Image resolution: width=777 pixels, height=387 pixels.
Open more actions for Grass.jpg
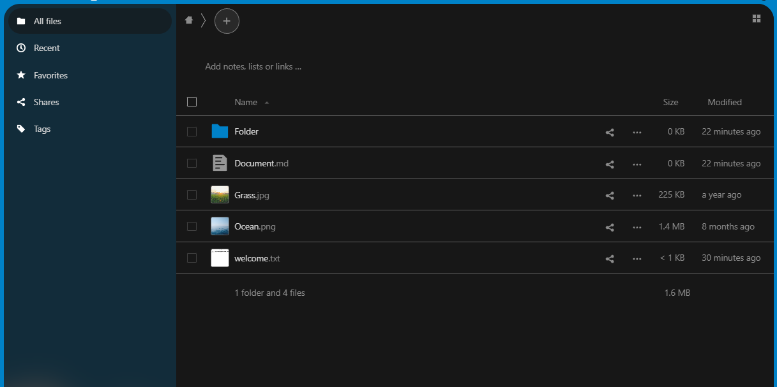637,195
